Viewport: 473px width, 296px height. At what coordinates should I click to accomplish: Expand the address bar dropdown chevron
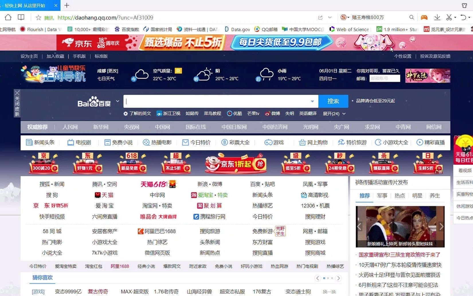[x=330, y=17]
